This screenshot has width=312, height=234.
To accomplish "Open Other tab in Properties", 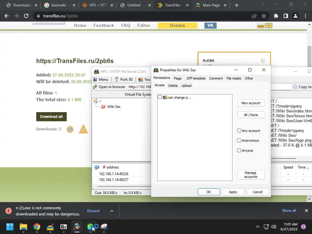I will coord(249,78).
